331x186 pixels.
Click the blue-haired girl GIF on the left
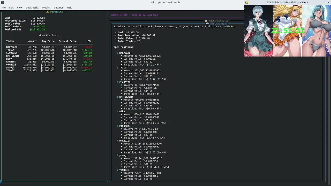(259, 31)
